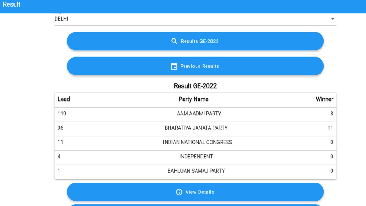Screen dimensions: 366x206
Task: Expand the dropdown arrow beside DELHI
Action: 333,19
